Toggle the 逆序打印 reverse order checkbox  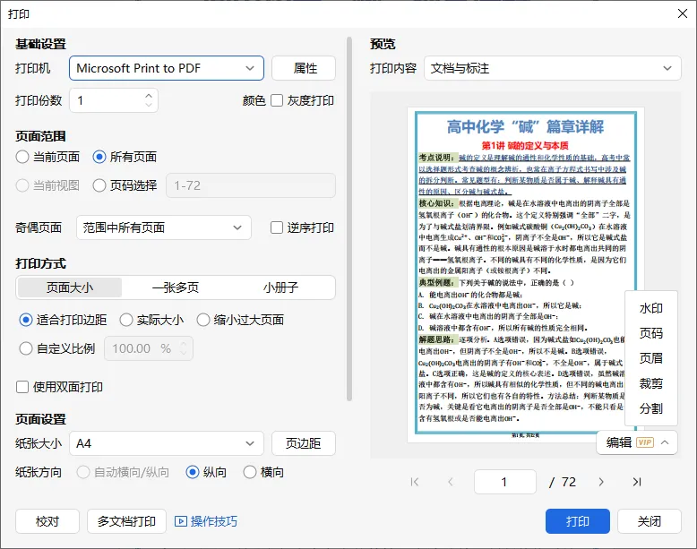(277, 227)
